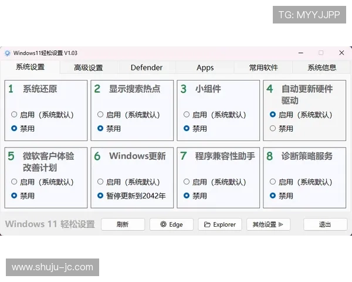
Task: Minimize the Windows11轻松设置 window
Action: pyautogui.click(x=301, y=53)
